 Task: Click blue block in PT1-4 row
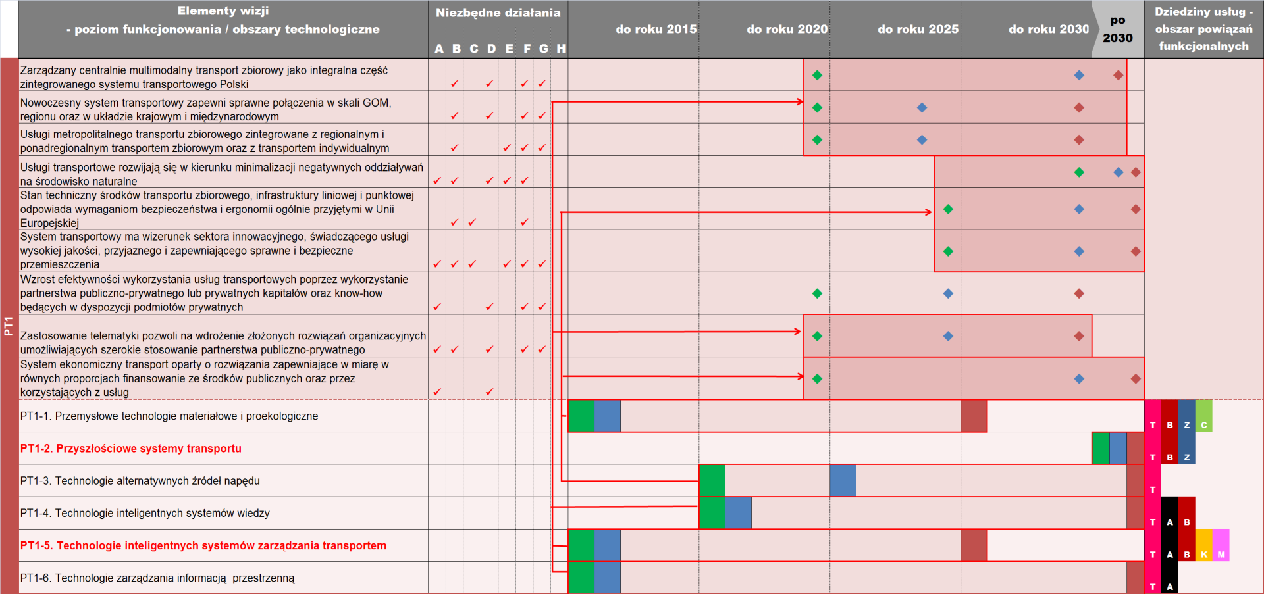(x=738, y=513)
